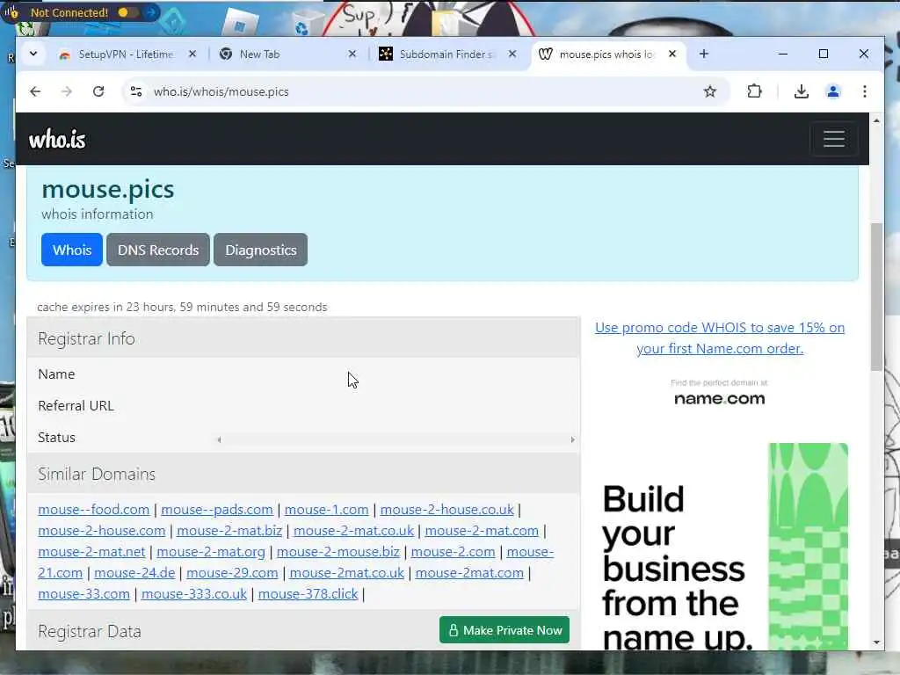Open mouse-2-mouse.biz link
Image resolution: width=900 pixels, height=675 pixels.
338,552
